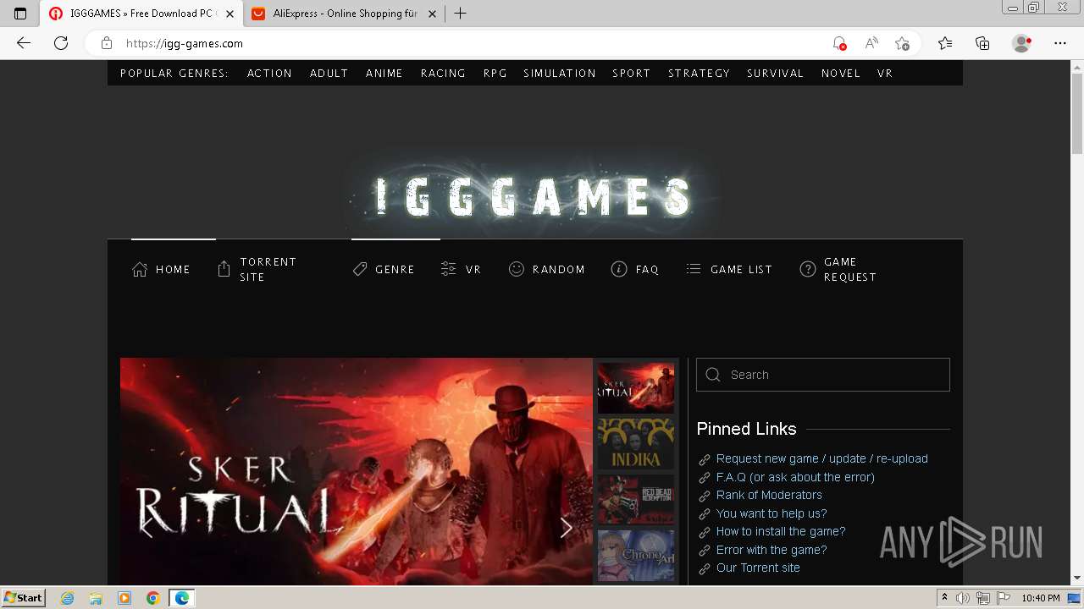The height and width of the screenshot is (609, 1084).
Task: Open HOME navigation link
Action: [x=173, y=270]
